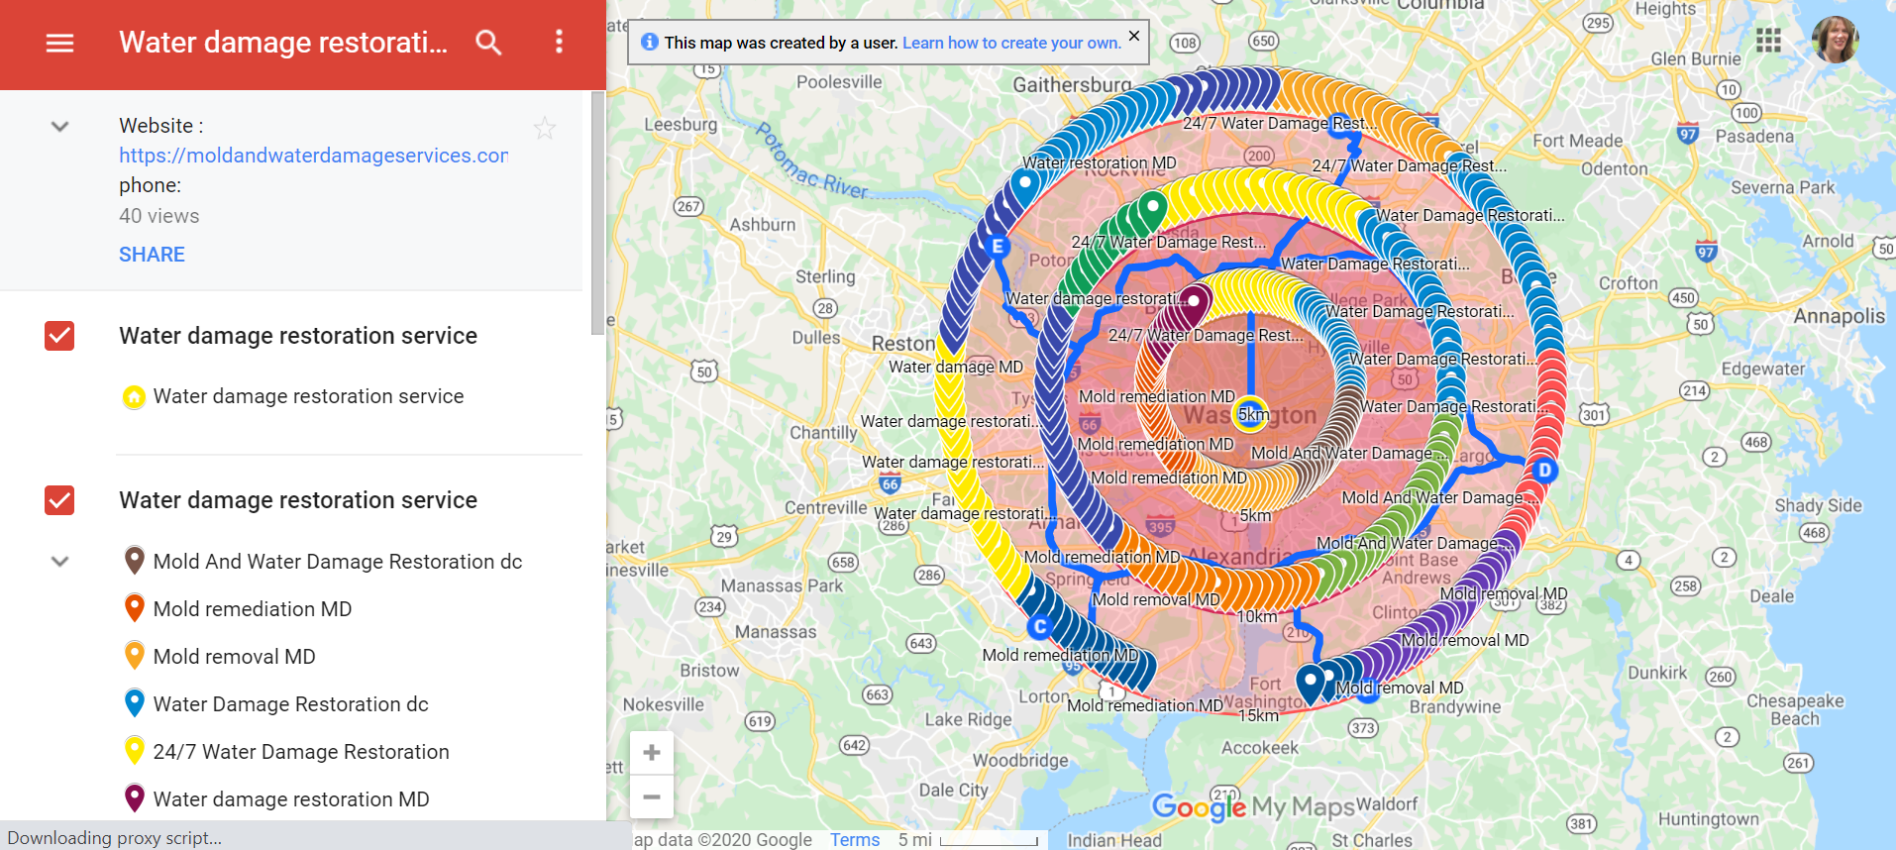The width and height of the screenshot is (1896, 850).
Task: Click the Water damage MD map label
Action: click(956, 367)
